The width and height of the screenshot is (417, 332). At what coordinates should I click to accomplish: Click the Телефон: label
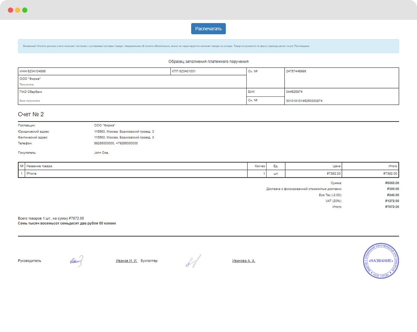pos(25,143)
